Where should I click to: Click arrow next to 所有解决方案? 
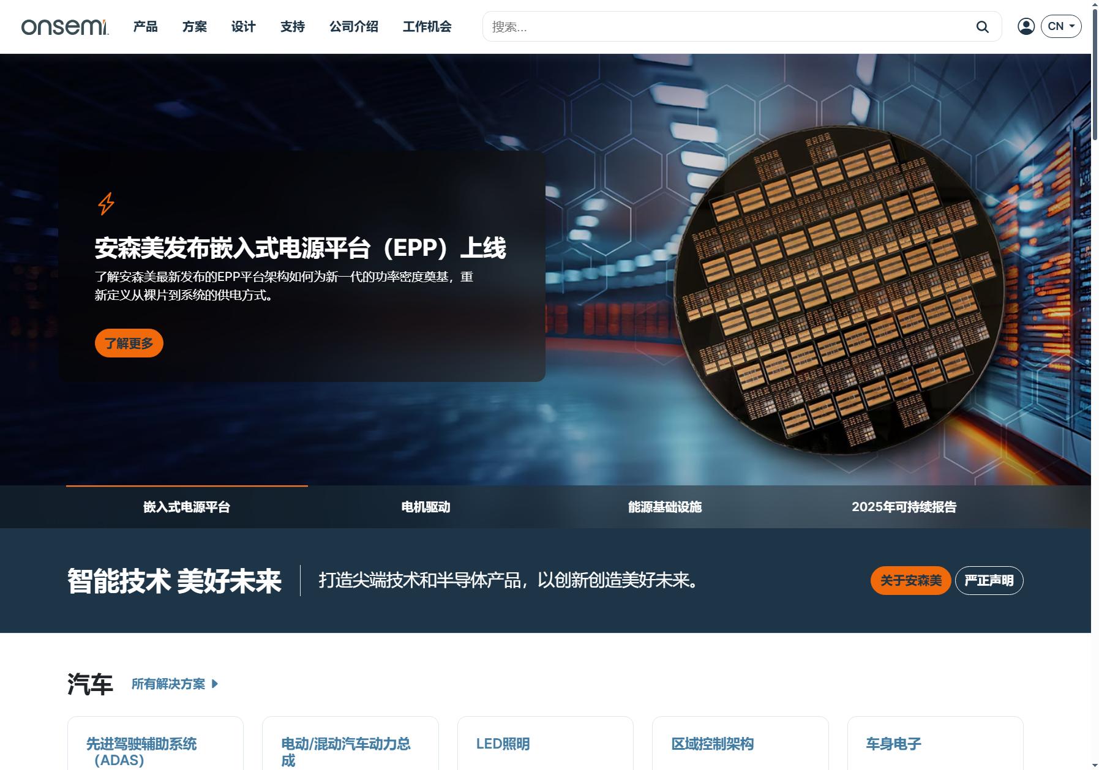pos(215,684)
